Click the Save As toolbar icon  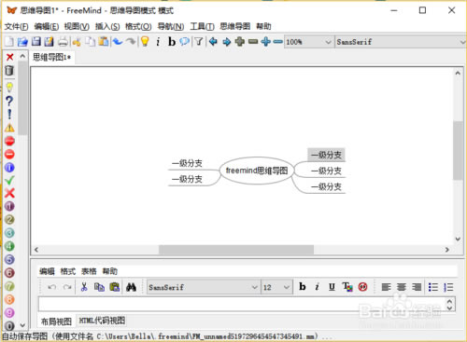(49, 42)
